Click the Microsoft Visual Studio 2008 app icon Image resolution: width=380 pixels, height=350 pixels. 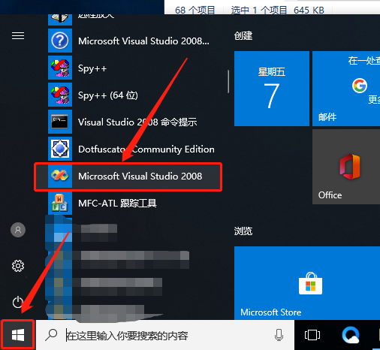coord(60,176)
